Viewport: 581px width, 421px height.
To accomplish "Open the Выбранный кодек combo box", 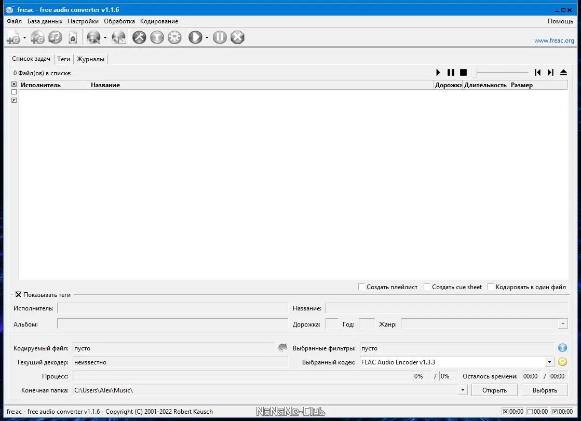I will tap(457, 362).
